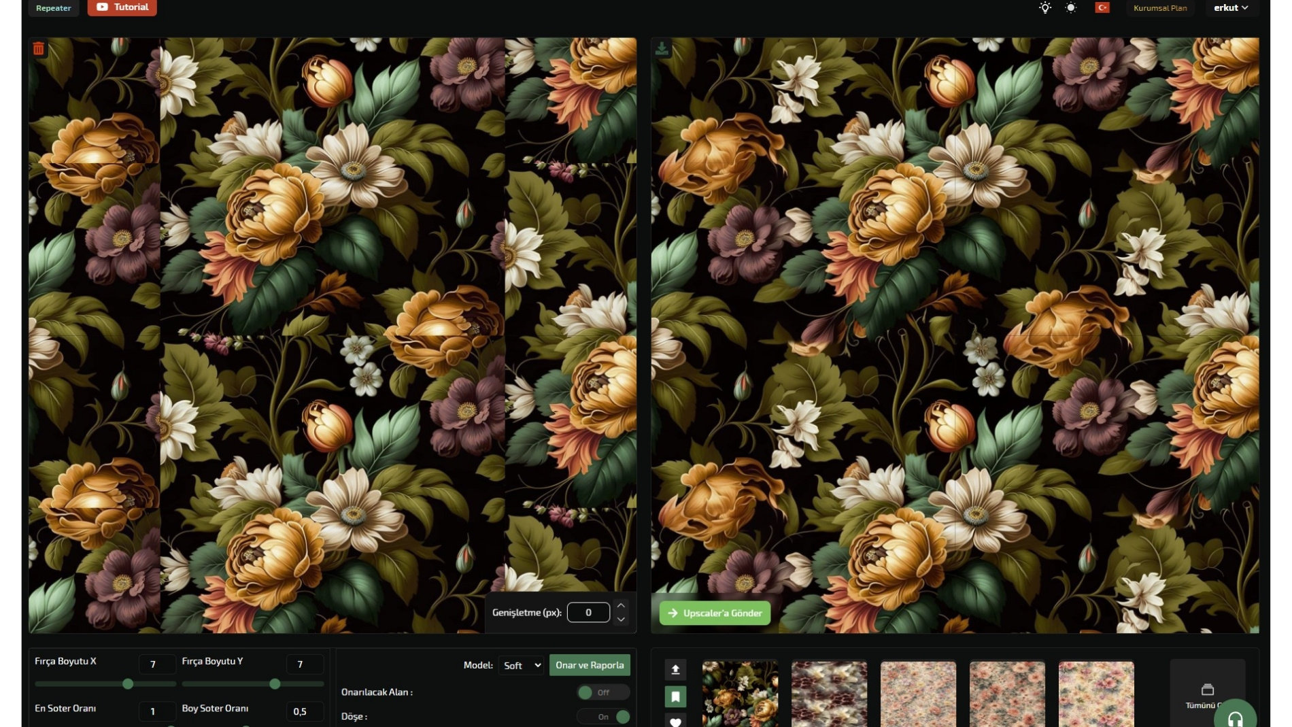Image resolution: width=1292 pixels, height=727 pixels.
Task: Edit the En Soter Oranı value field
Action: [x=157, y=711]
